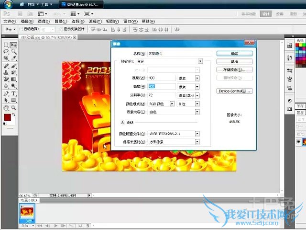306x230 pixels.
Task: Select the Pen tool
Action: (6, 93)
